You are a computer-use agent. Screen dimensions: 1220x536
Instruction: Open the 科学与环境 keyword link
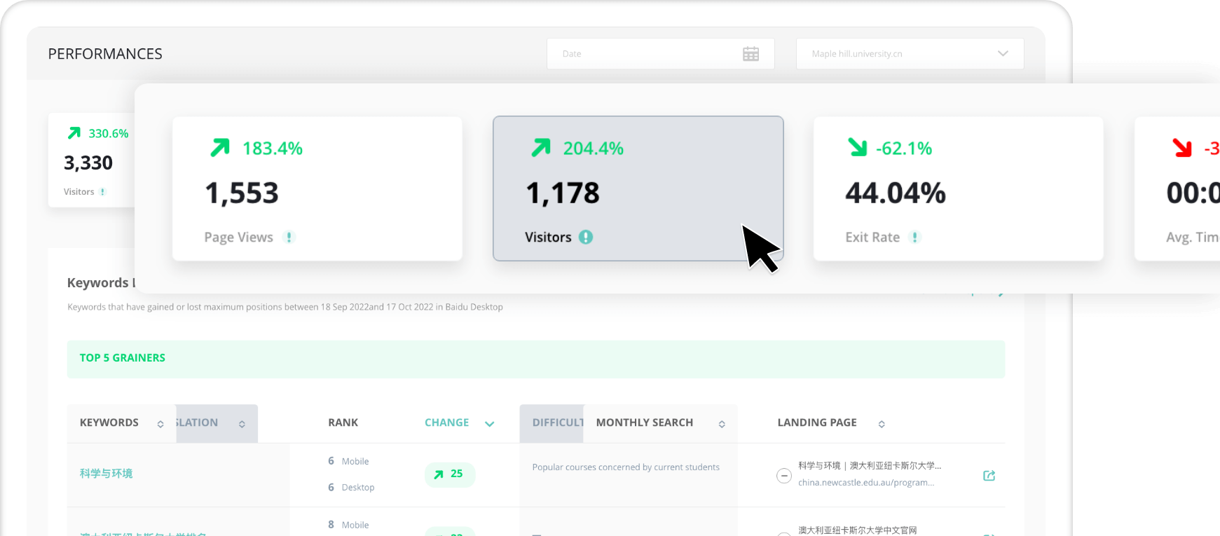107,474
